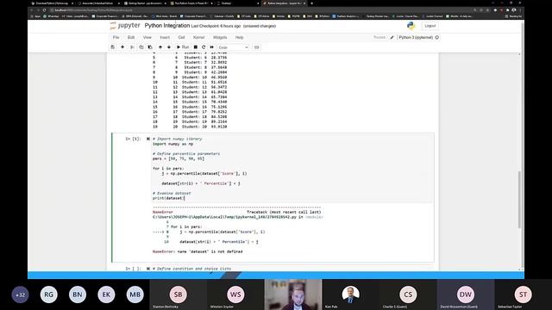Select the DW participant tile
552x310 pixels.
(466, 294)
